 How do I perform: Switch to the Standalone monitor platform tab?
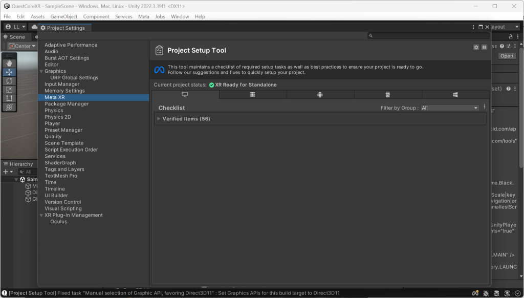(185, 95)
